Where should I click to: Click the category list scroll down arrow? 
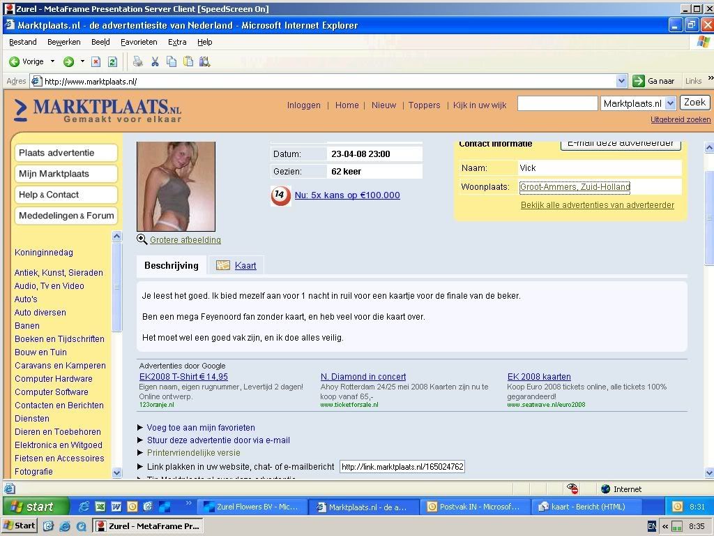pos(117,472)
